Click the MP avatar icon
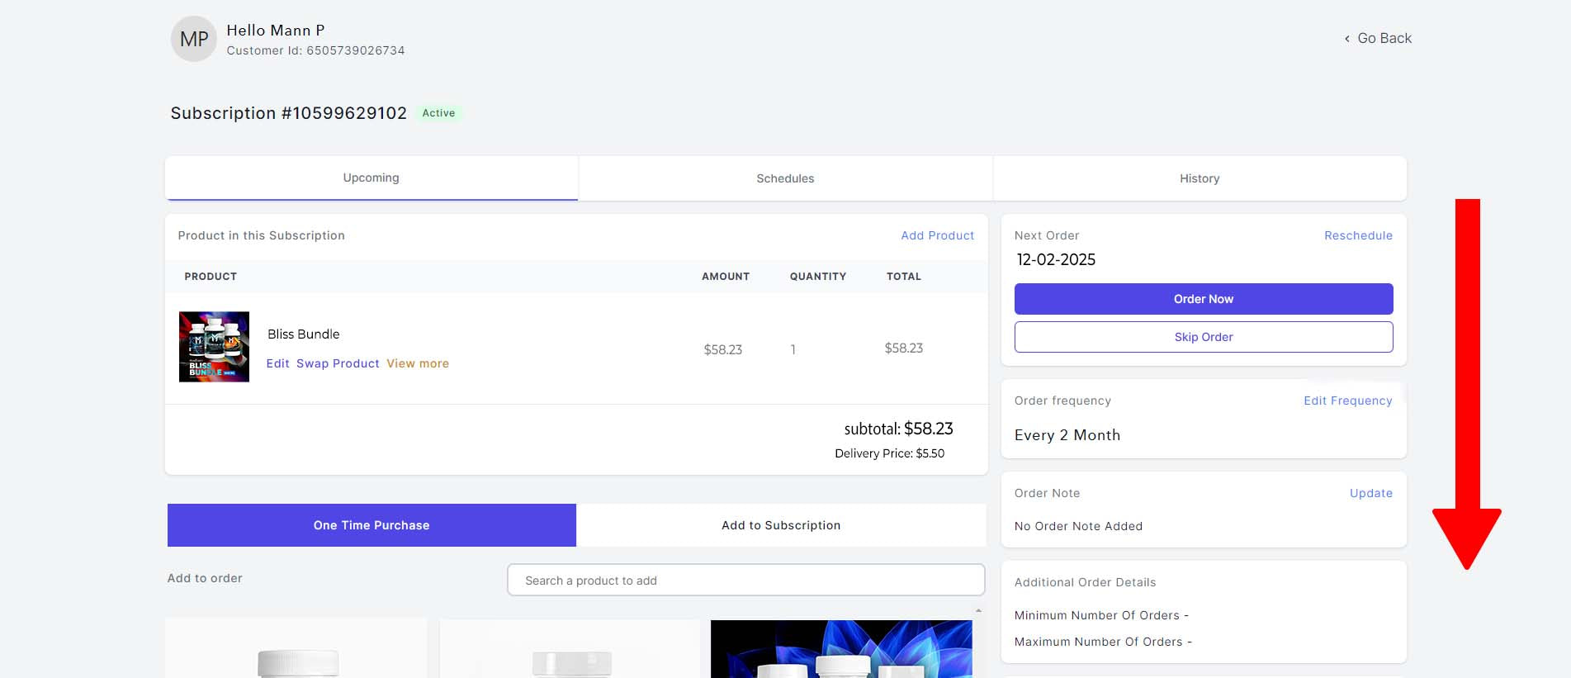Viewport: 1571px width, 678px height. pos(193,39)
